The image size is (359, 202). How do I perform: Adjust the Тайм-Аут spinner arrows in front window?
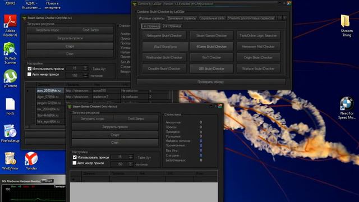(131, 157)
